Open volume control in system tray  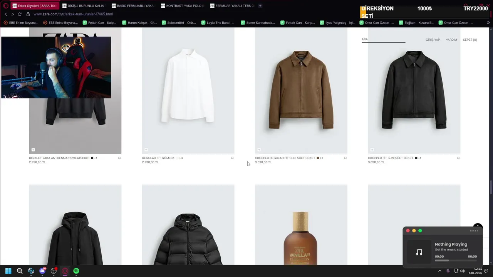462,271
